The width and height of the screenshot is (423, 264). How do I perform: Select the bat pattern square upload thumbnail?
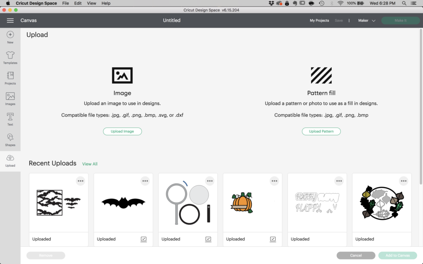point(59,203)
